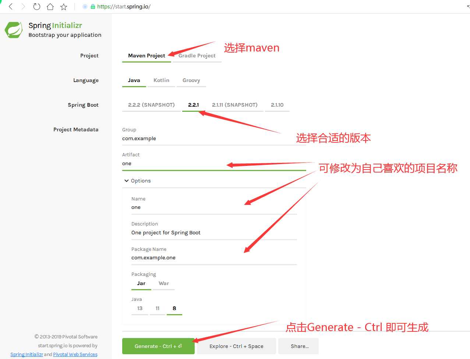Click the Language section label

click(x=86, y=80)
